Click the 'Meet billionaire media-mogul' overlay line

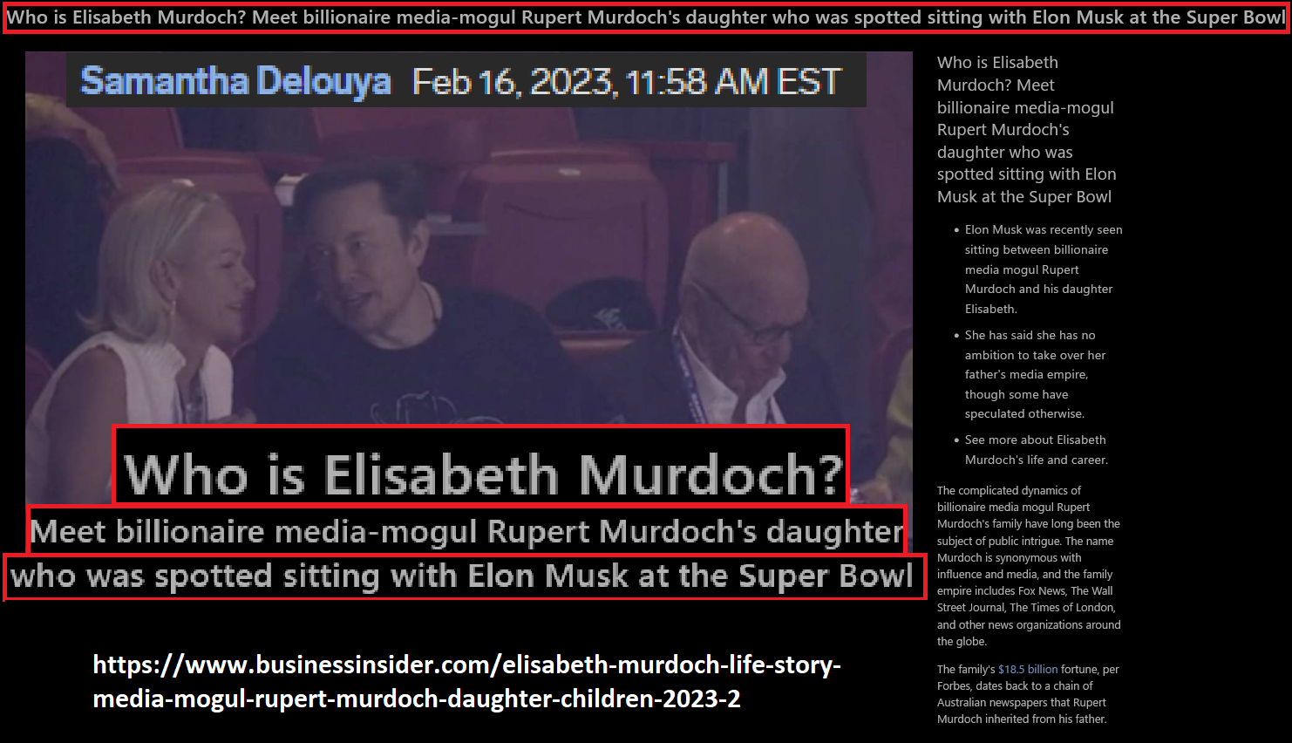point(467,530)
